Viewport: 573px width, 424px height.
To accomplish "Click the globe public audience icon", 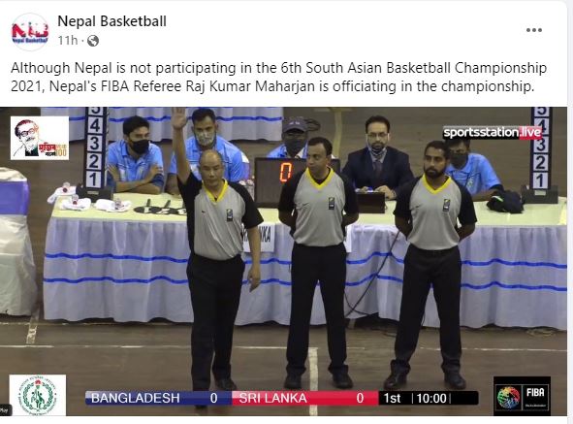I will [93, 41].
